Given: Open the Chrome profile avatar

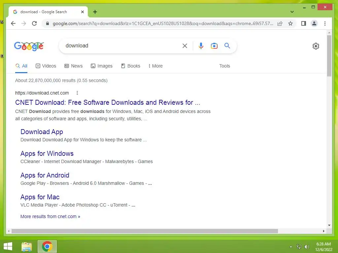Looking at the screenshot, I should pos(314,23).
